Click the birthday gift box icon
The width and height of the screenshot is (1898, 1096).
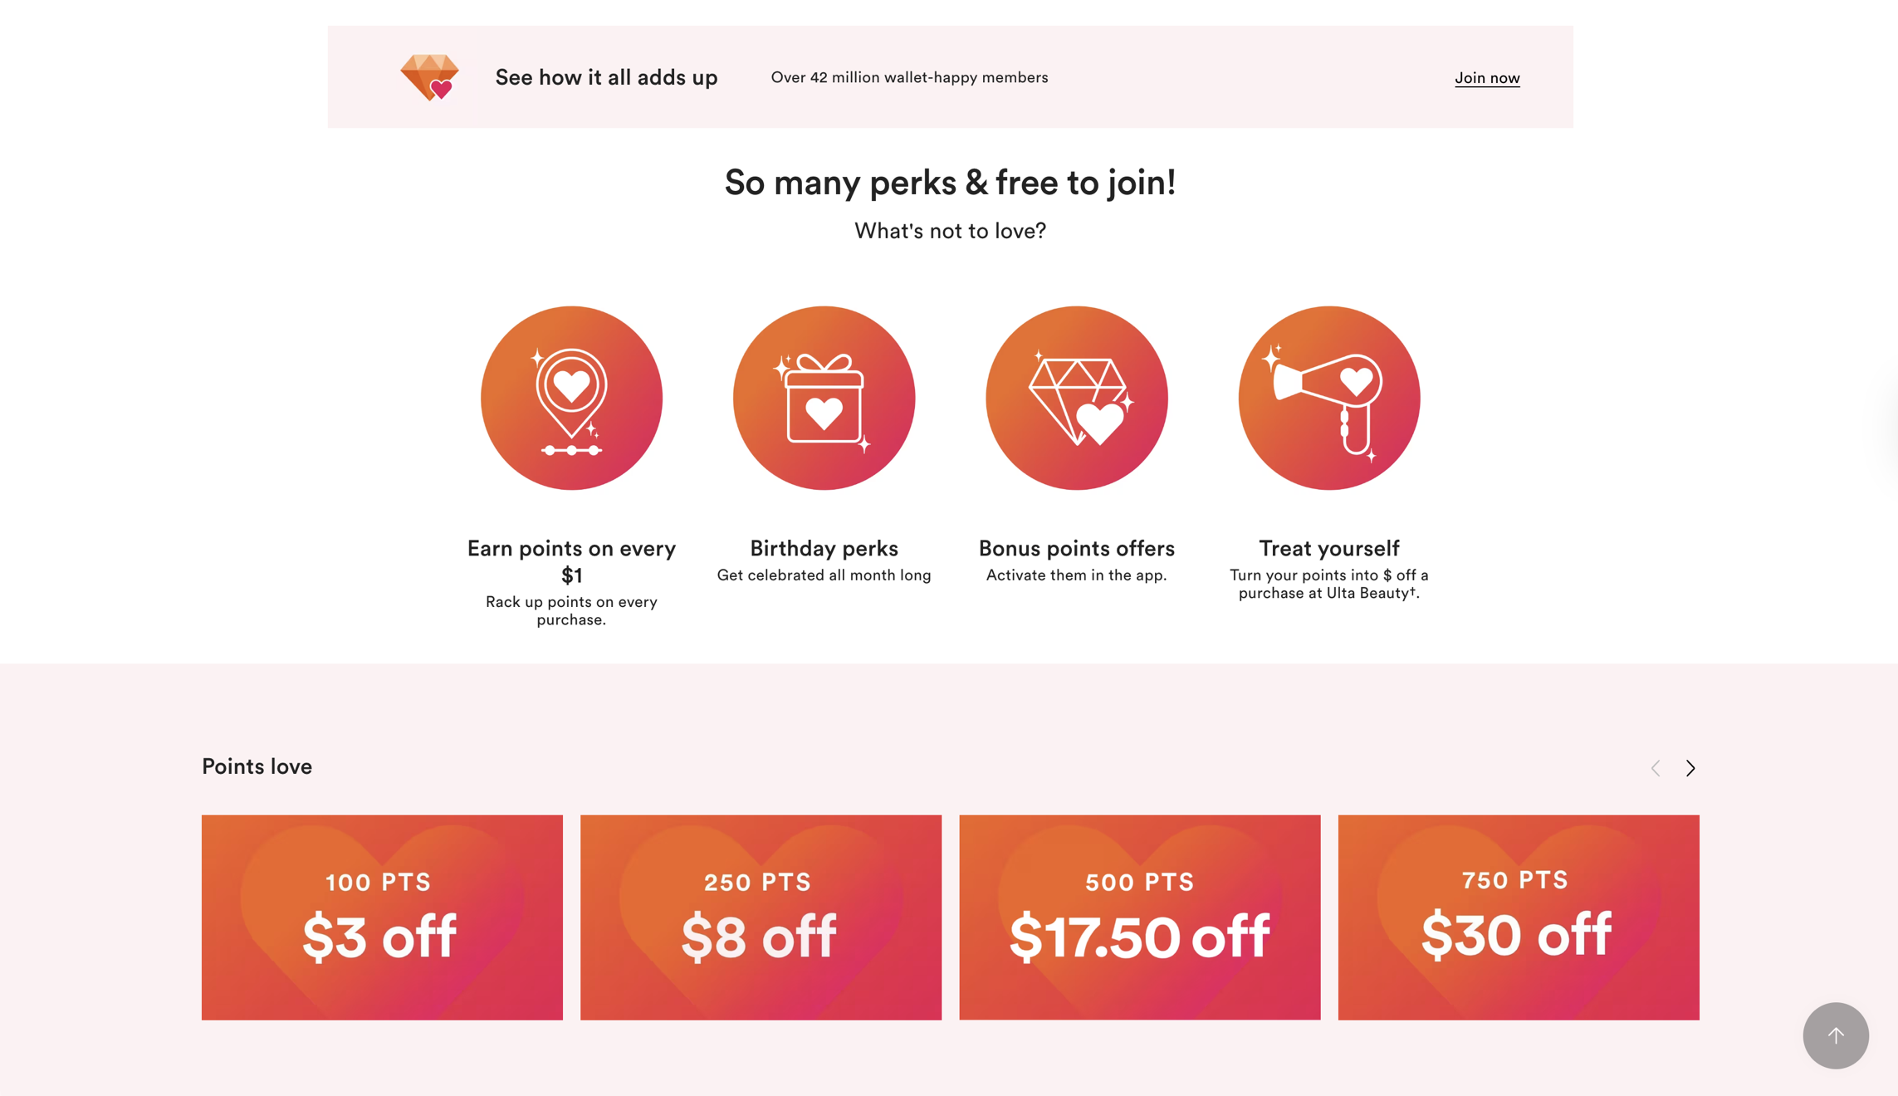824,398
